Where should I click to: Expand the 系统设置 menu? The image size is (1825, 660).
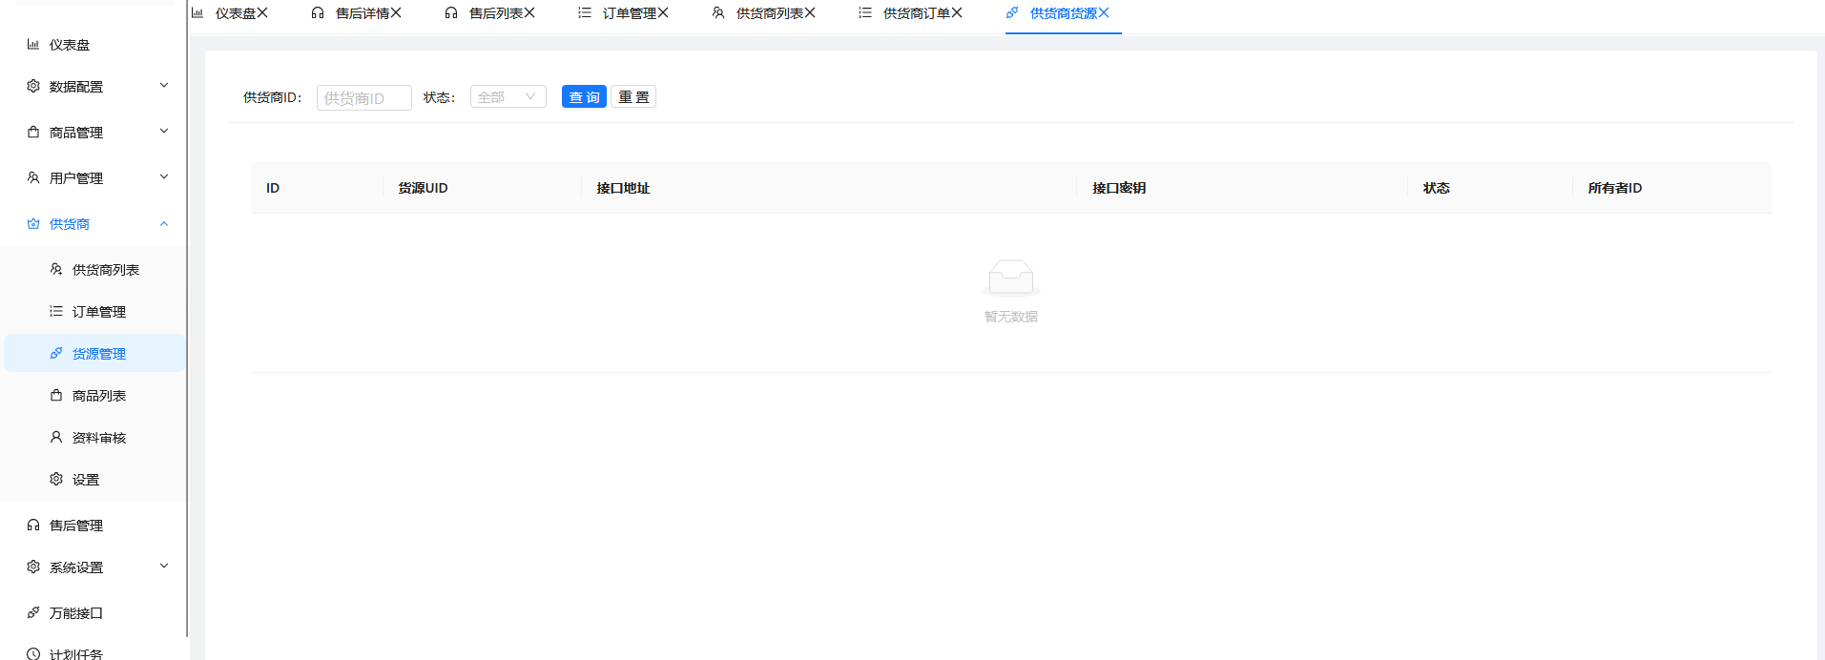[164, 567]
